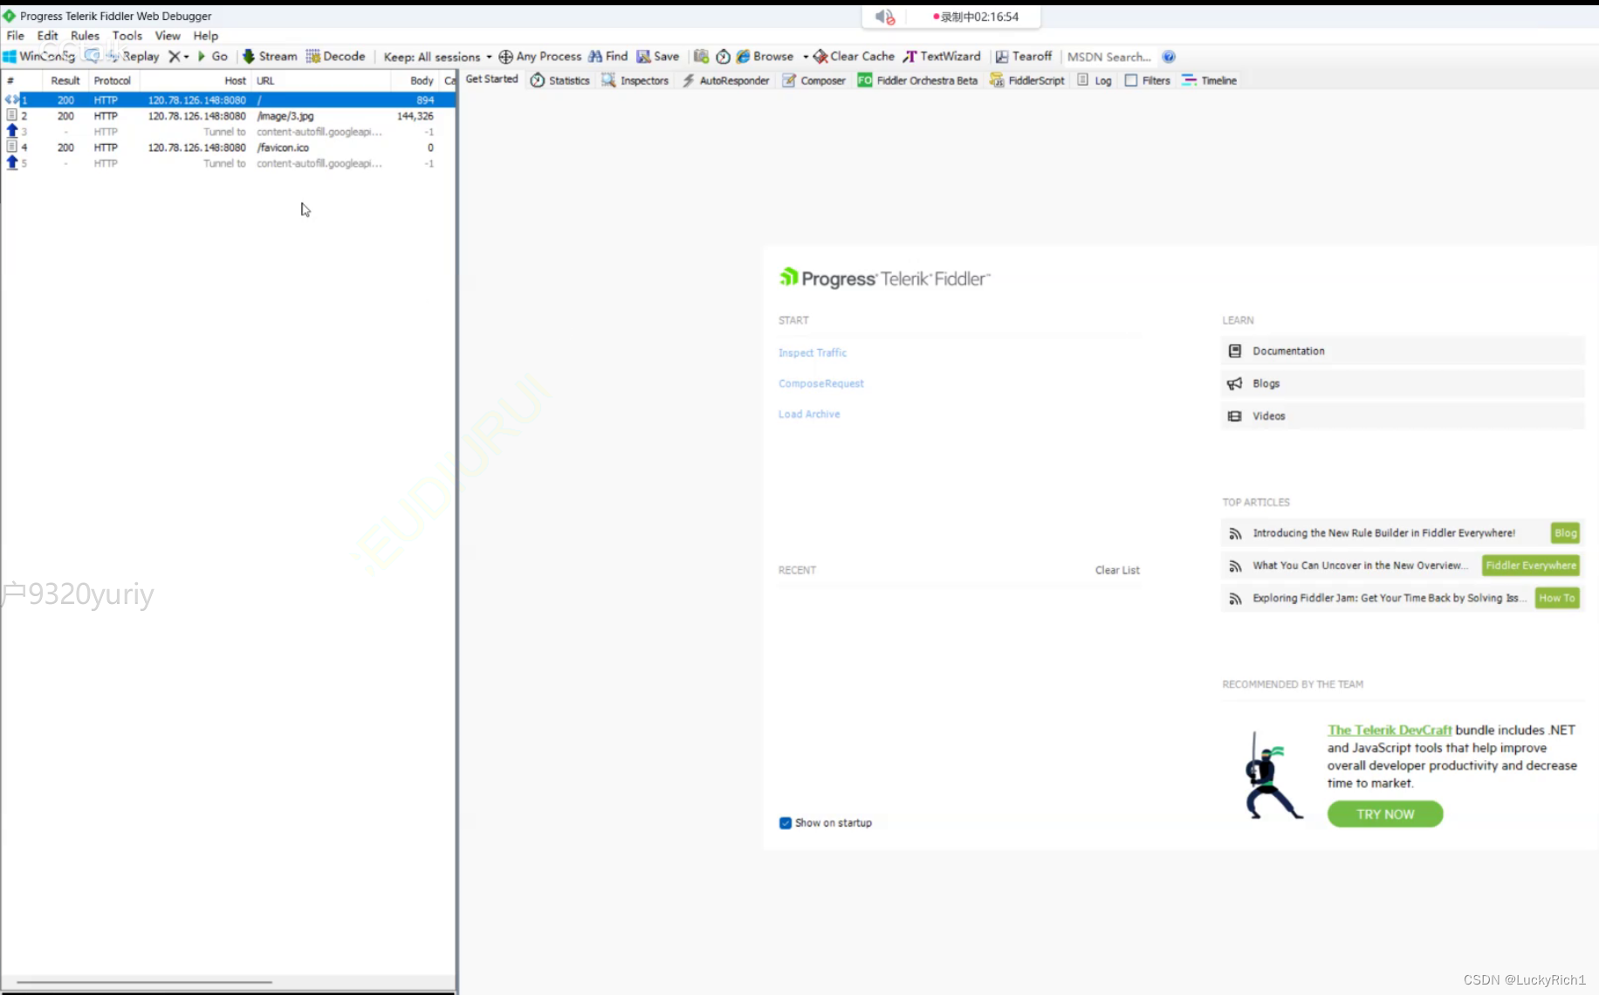Select session 4 /favicon.ico
The width and height of the screenshot is (1599, 995).
point(229,148)
